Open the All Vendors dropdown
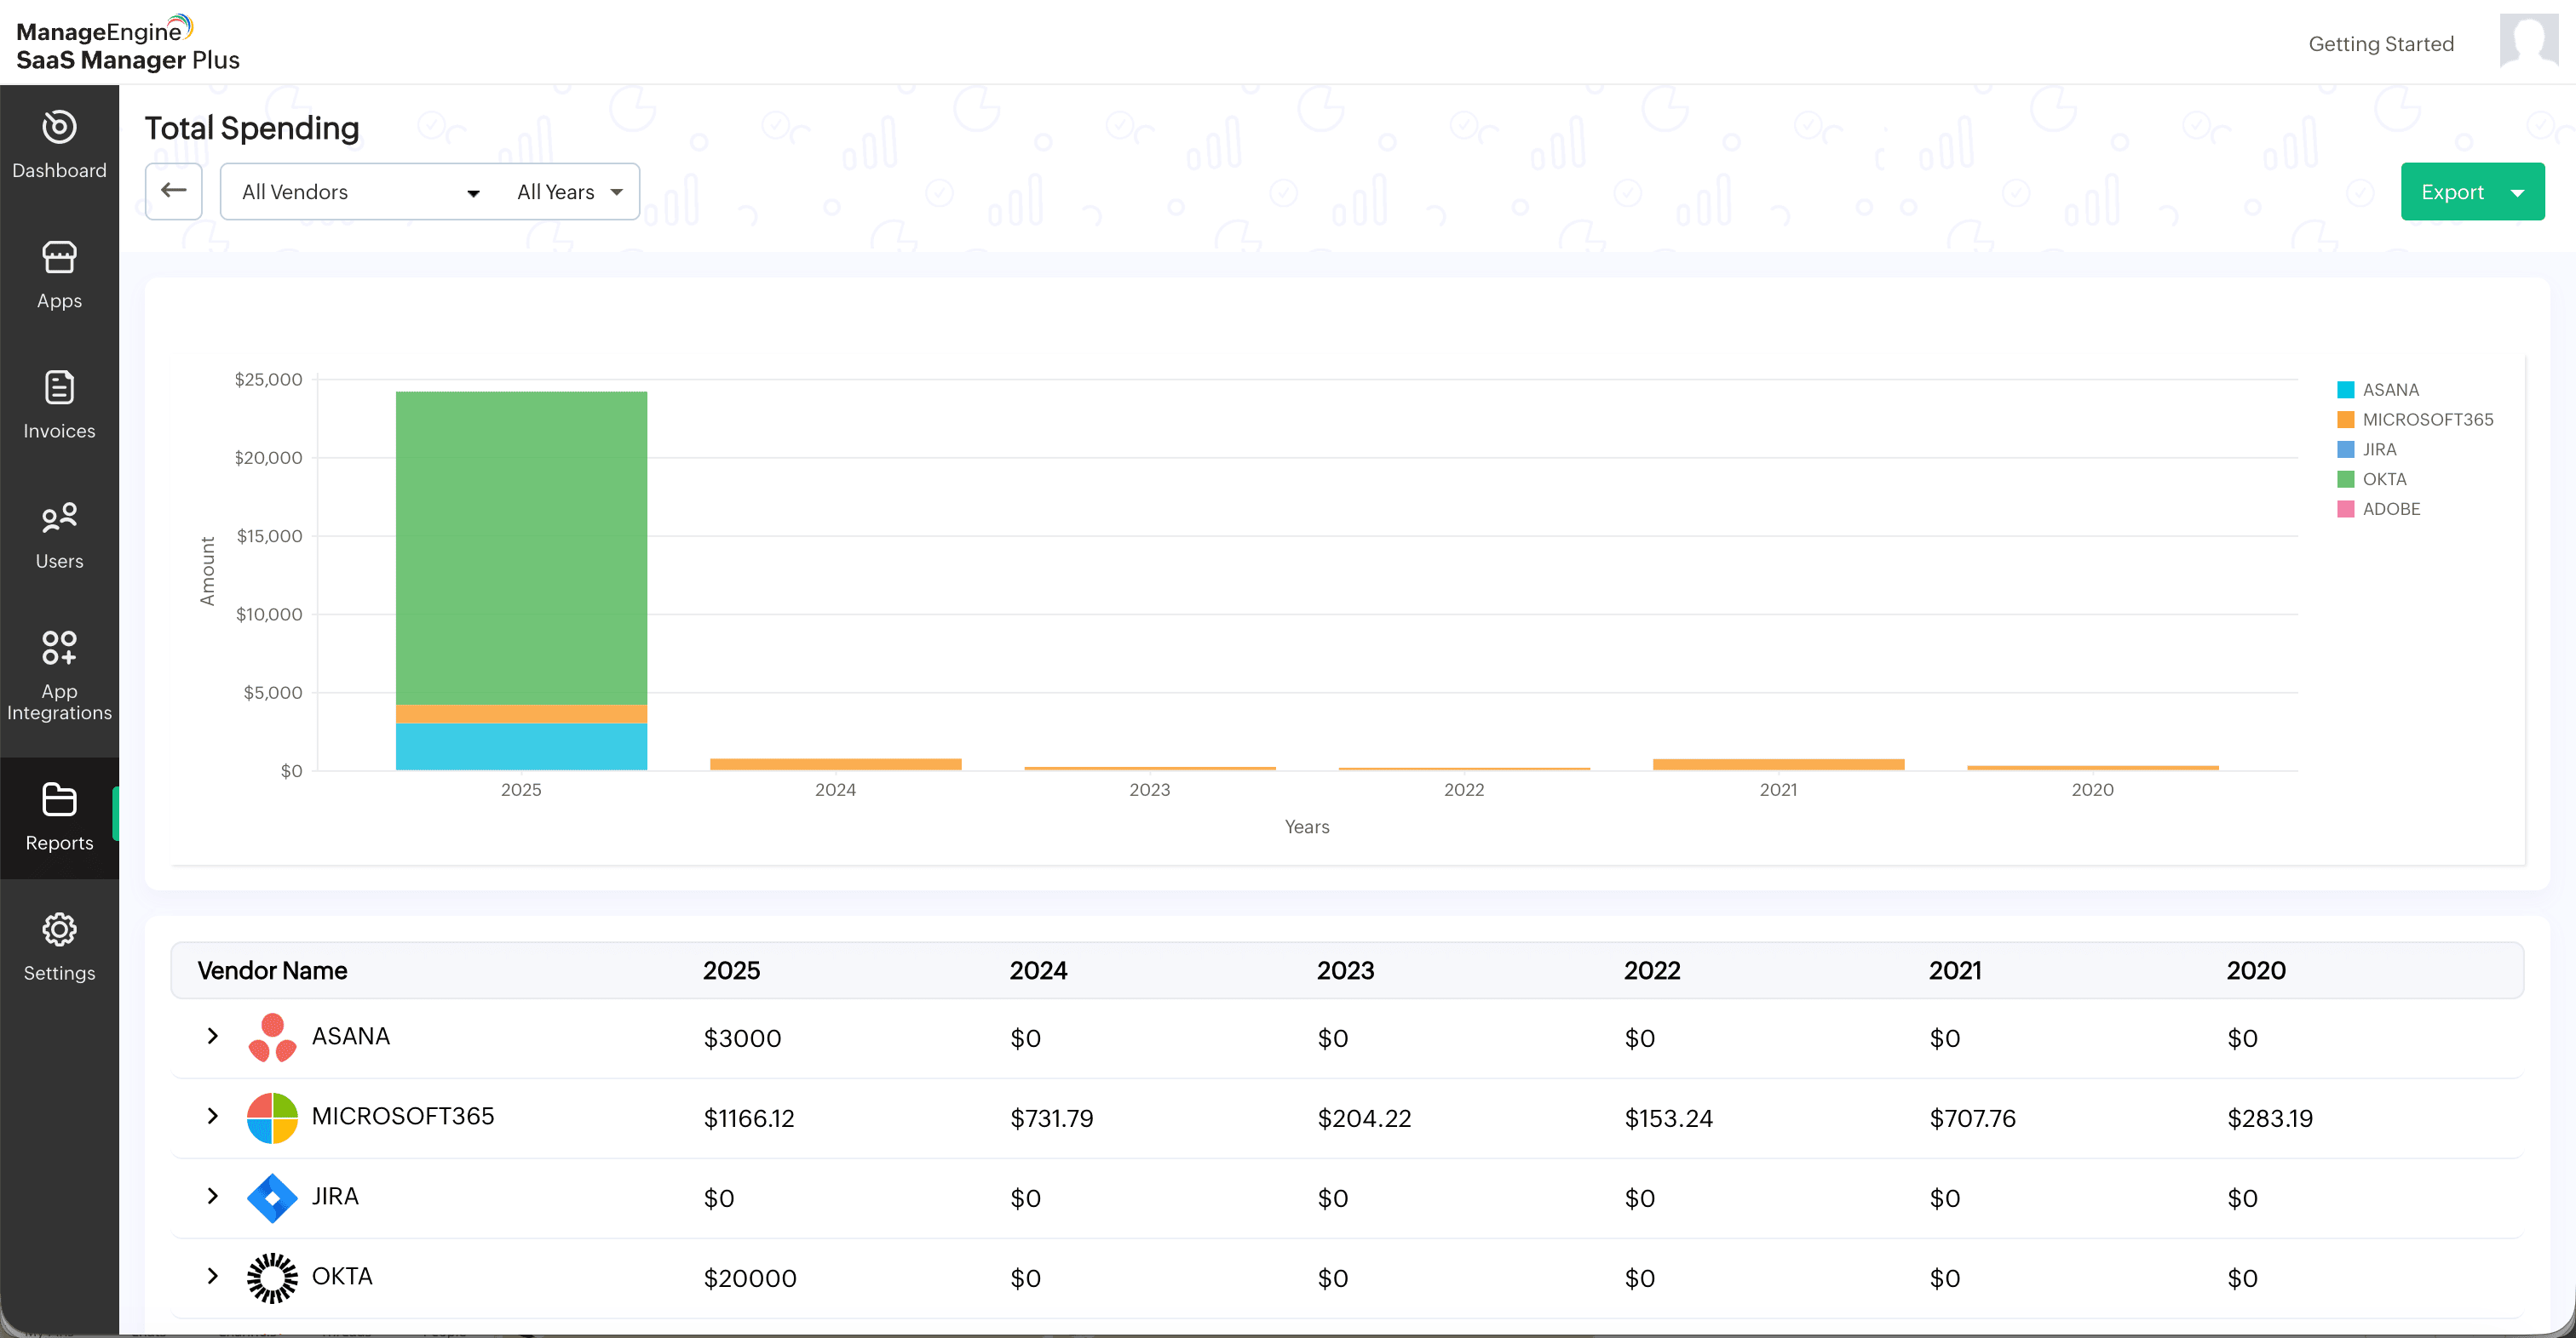Viewport: 2576px width, 1338px height. 357,191
